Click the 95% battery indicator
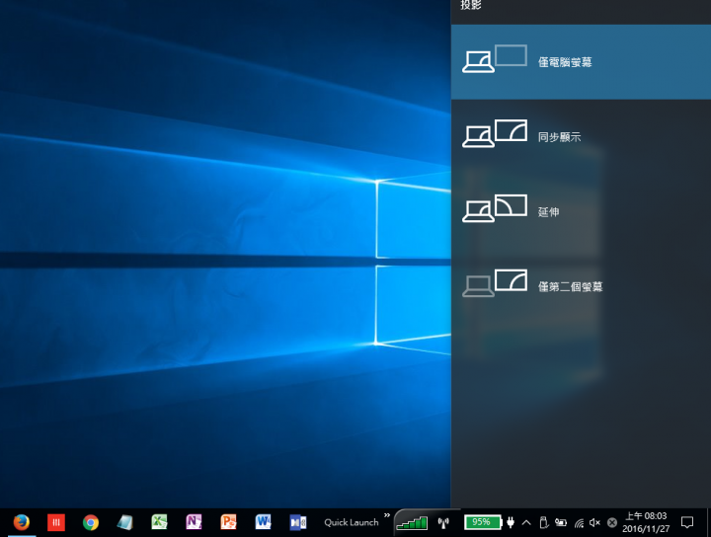711x537 pixels. coord(483,522)
